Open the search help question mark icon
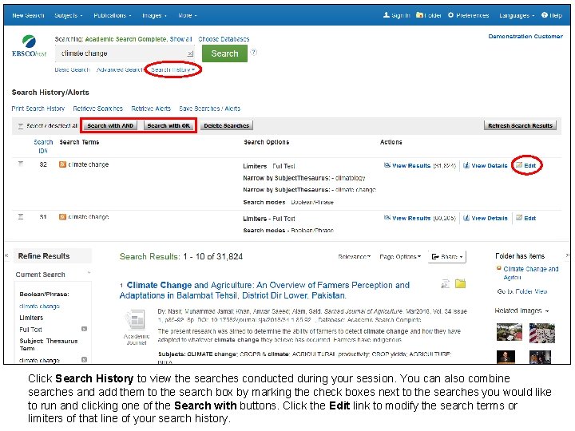The width and height of the screenshot is (575, 431). (253, 53)
